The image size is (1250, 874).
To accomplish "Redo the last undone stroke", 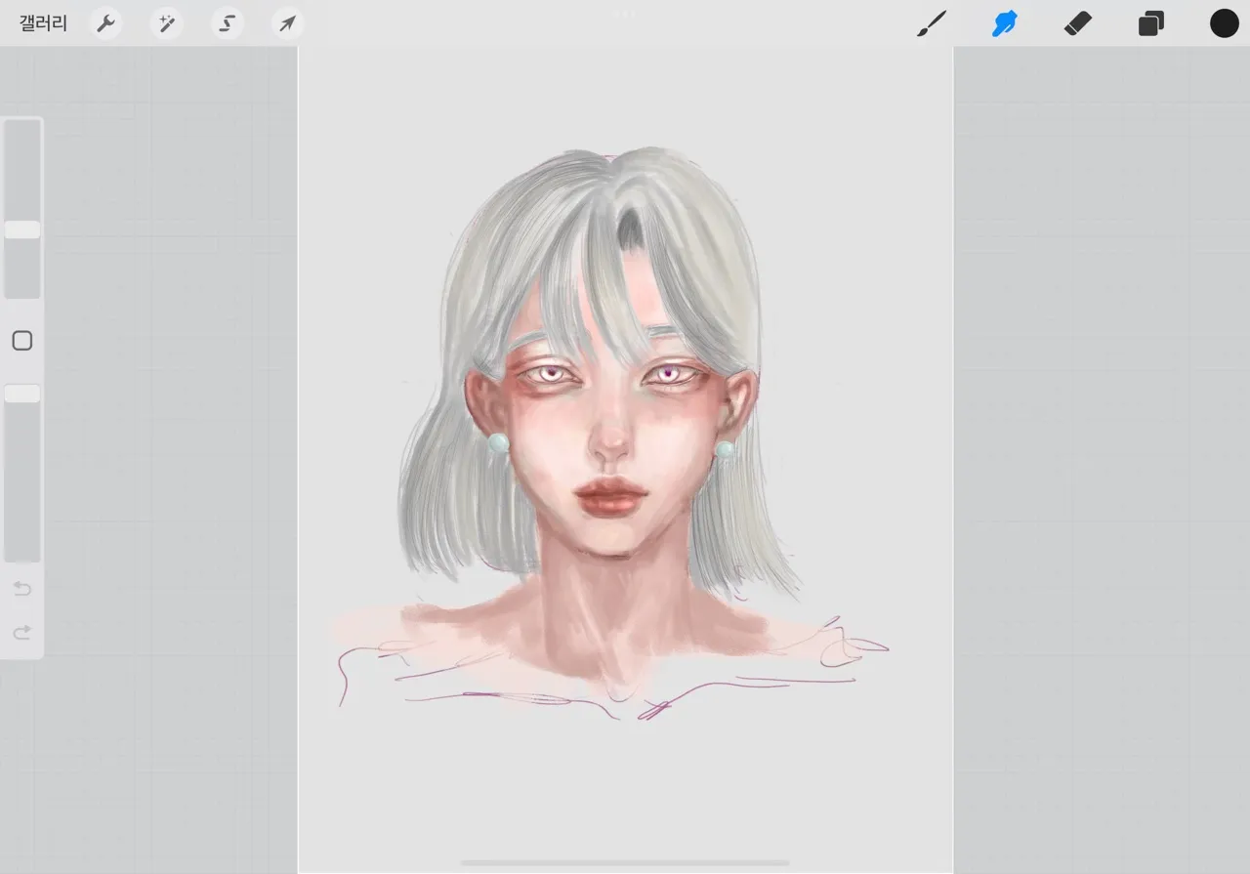I will click(22, 633).
